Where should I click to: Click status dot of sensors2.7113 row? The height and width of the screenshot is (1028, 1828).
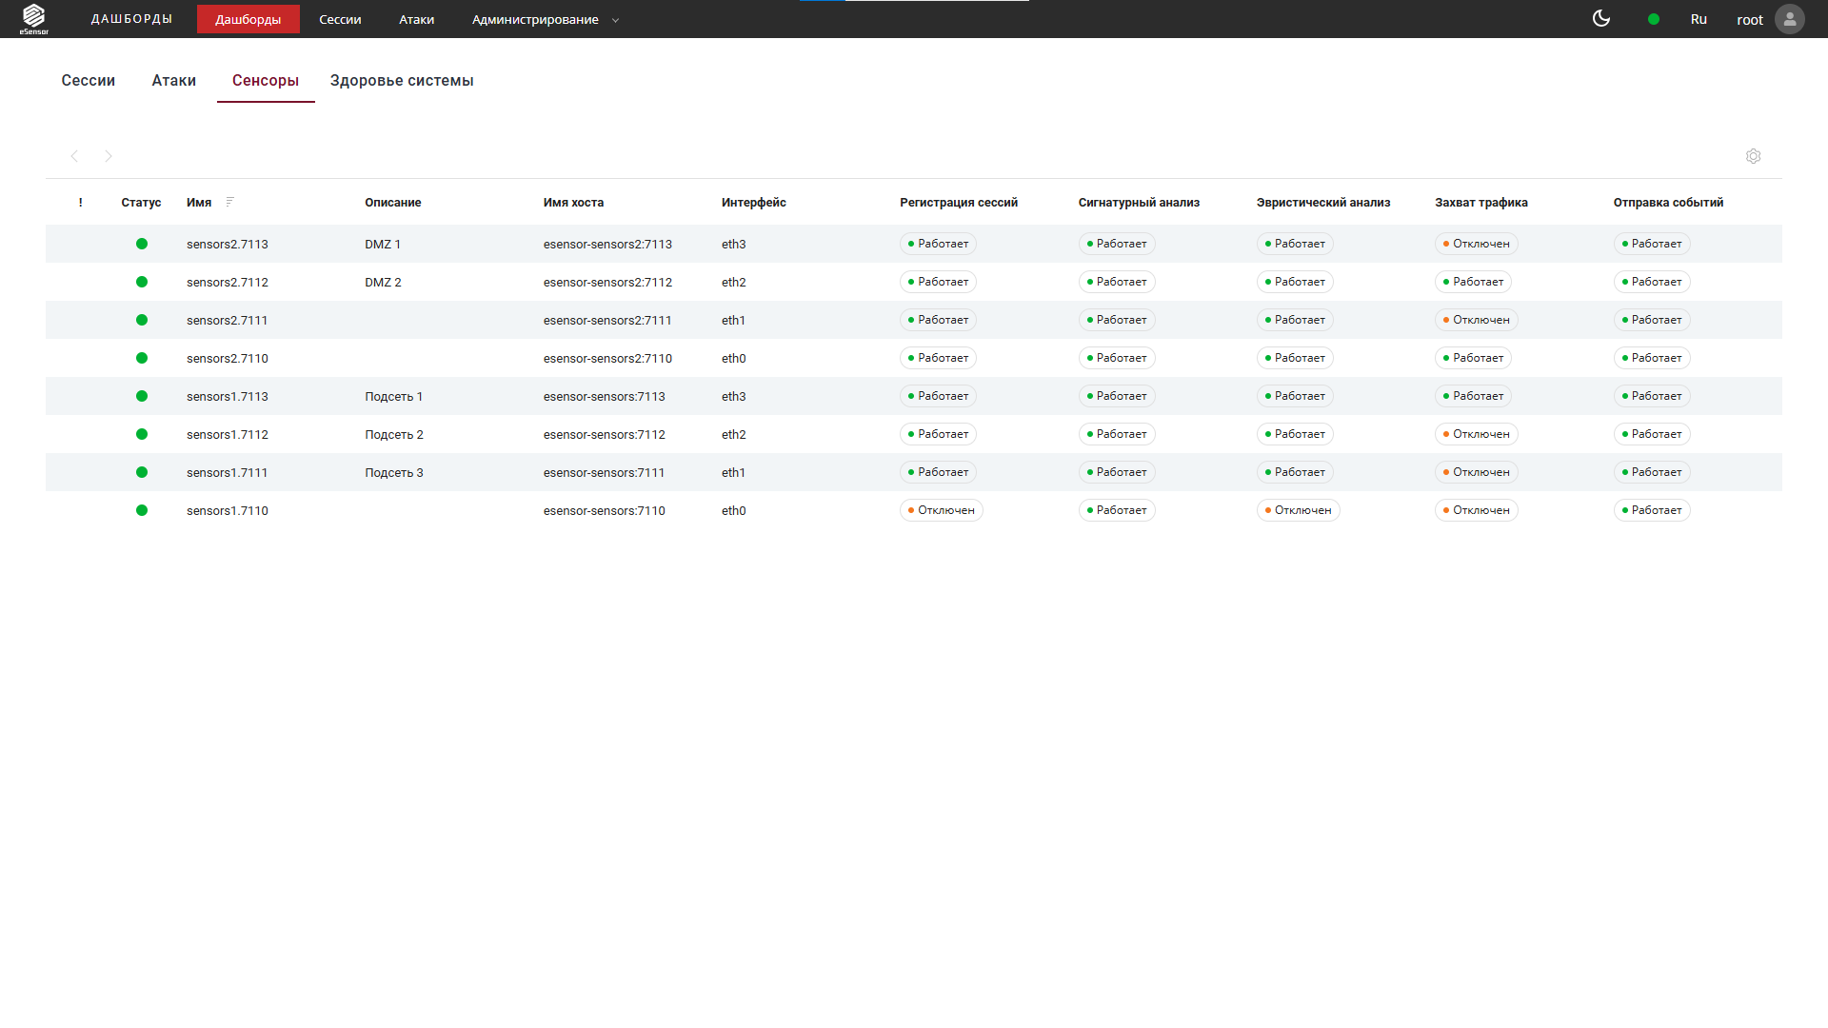pyautogui.click(x=142, y=244)
